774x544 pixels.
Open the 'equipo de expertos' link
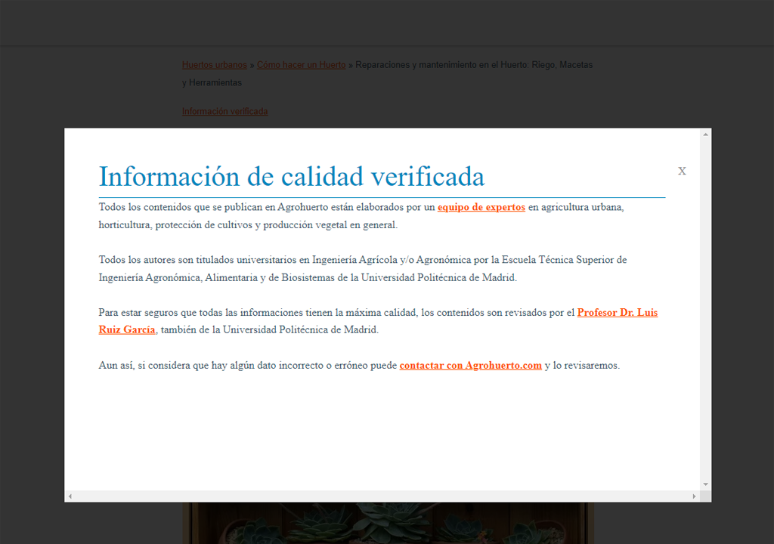481,207
